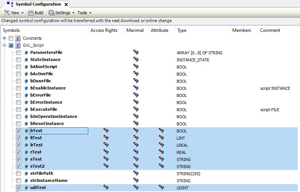This screenshot has width=300, height=192.
Task: Click the Access Rights column header
Action: (x=106, y=30)
